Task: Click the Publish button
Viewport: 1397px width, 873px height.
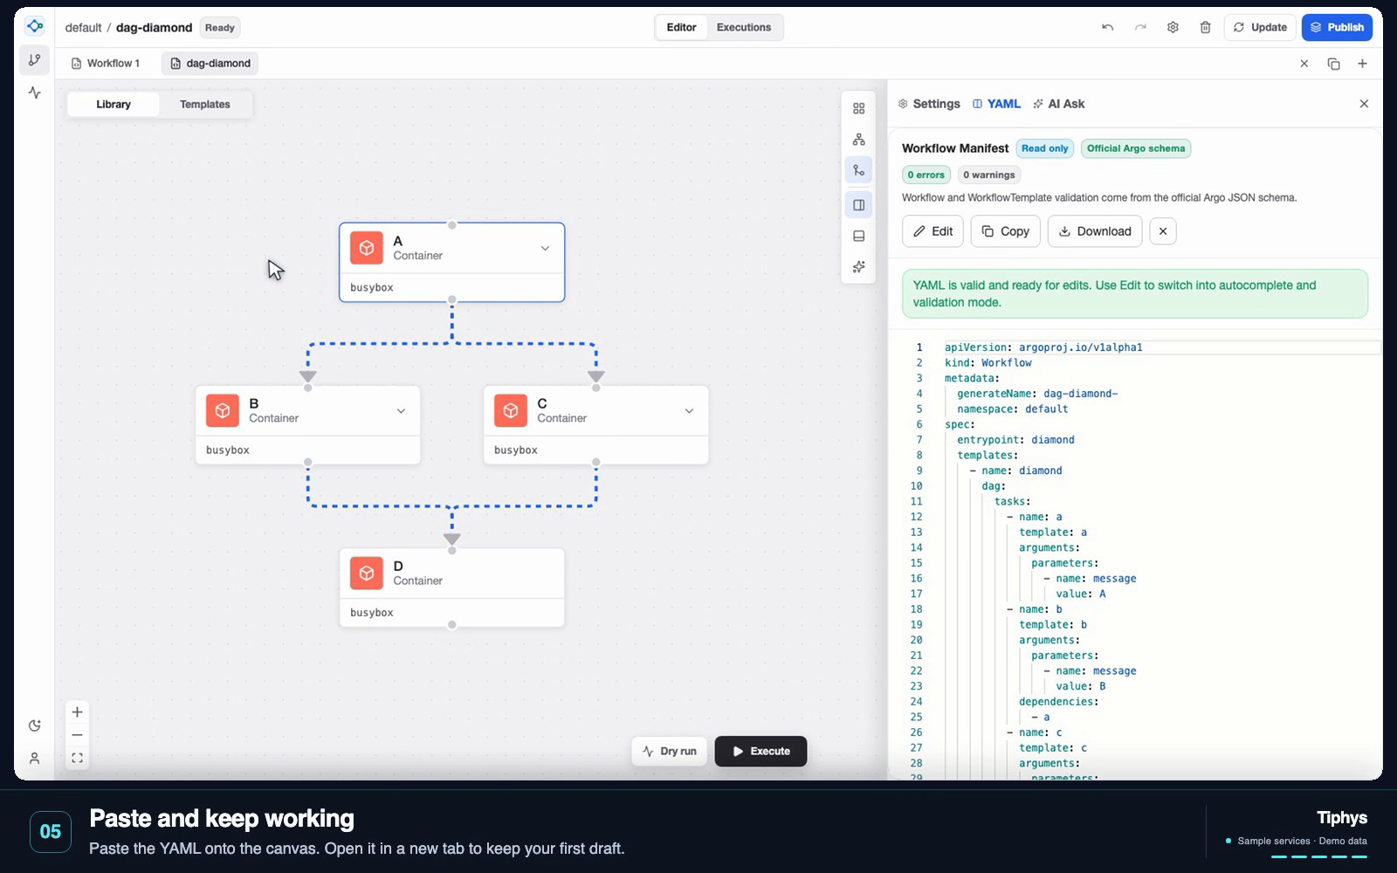Action: pos(1337,27)
